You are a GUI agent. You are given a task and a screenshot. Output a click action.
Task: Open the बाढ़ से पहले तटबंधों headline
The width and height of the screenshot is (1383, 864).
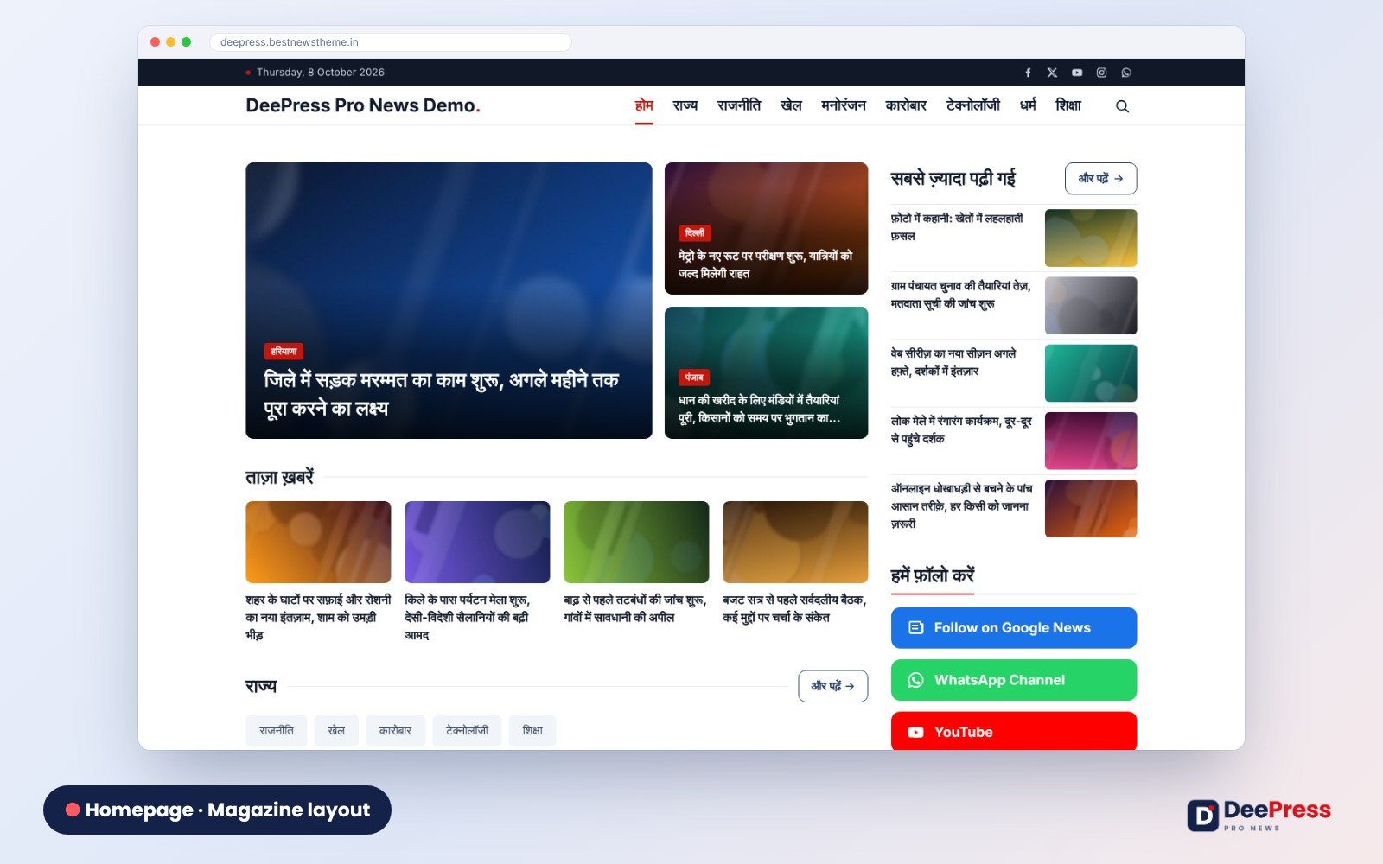coord(635,609)
